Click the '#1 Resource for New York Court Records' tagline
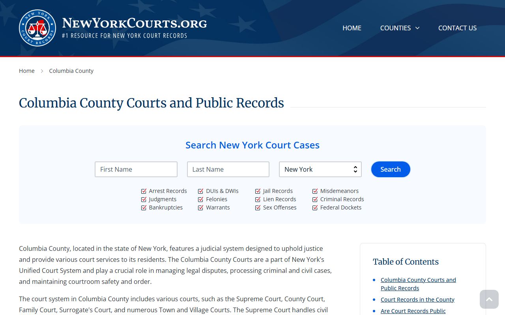 click(125, 35)
